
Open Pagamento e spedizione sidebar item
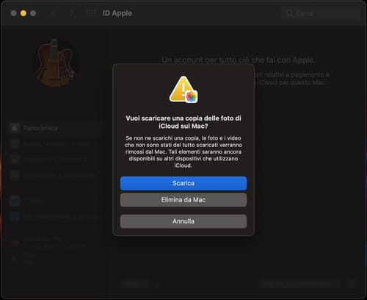pos(59,175)
